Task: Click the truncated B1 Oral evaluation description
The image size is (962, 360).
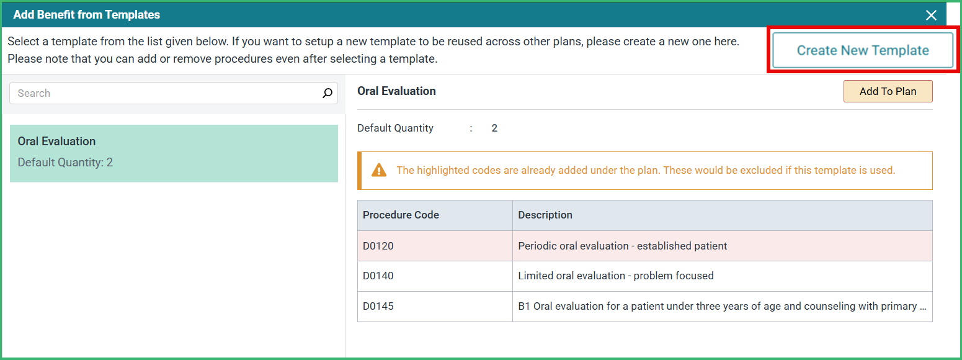Action: (723, 306)
